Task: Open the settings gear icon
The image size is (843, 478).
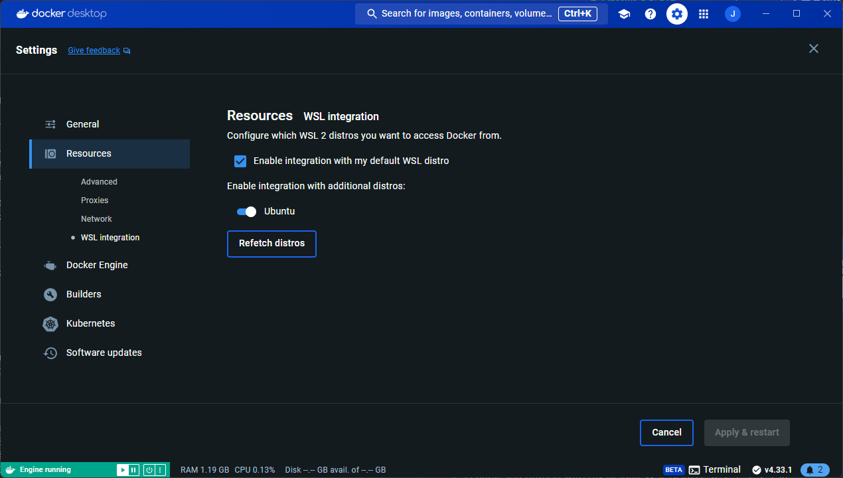Action: click(677, 13)
